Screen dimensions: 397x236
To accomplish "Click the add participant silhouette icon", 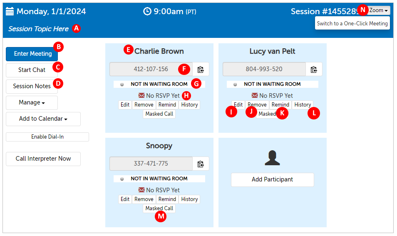I will [x=272, y=158].
